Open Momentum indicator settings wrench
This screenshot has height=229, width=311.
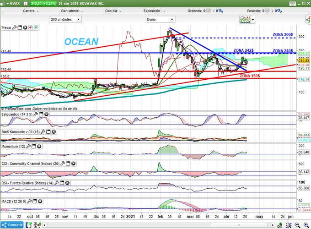28,147
